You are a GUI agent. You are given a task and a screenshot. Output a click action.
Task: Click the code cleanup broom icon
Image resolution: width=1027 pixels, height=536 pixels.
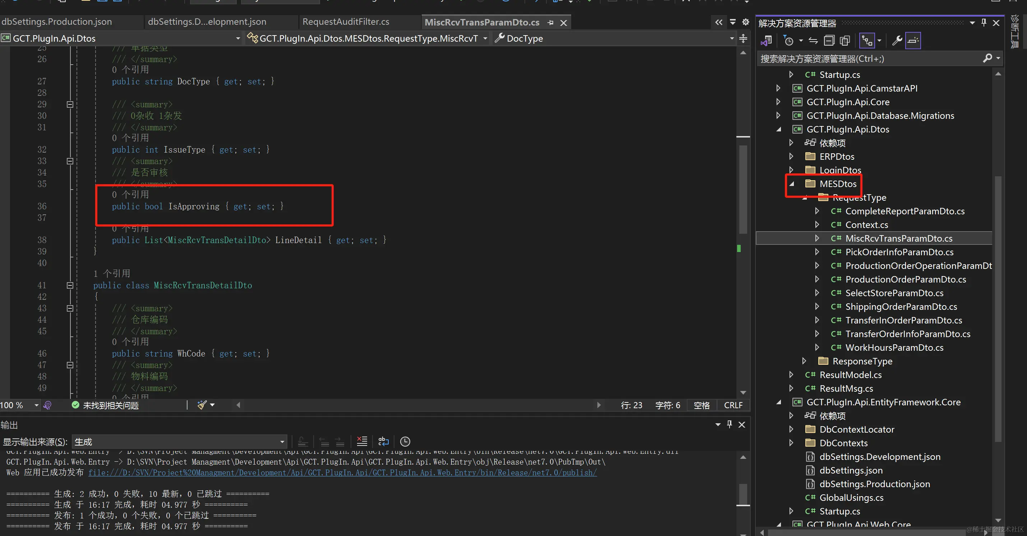[202, 405]
